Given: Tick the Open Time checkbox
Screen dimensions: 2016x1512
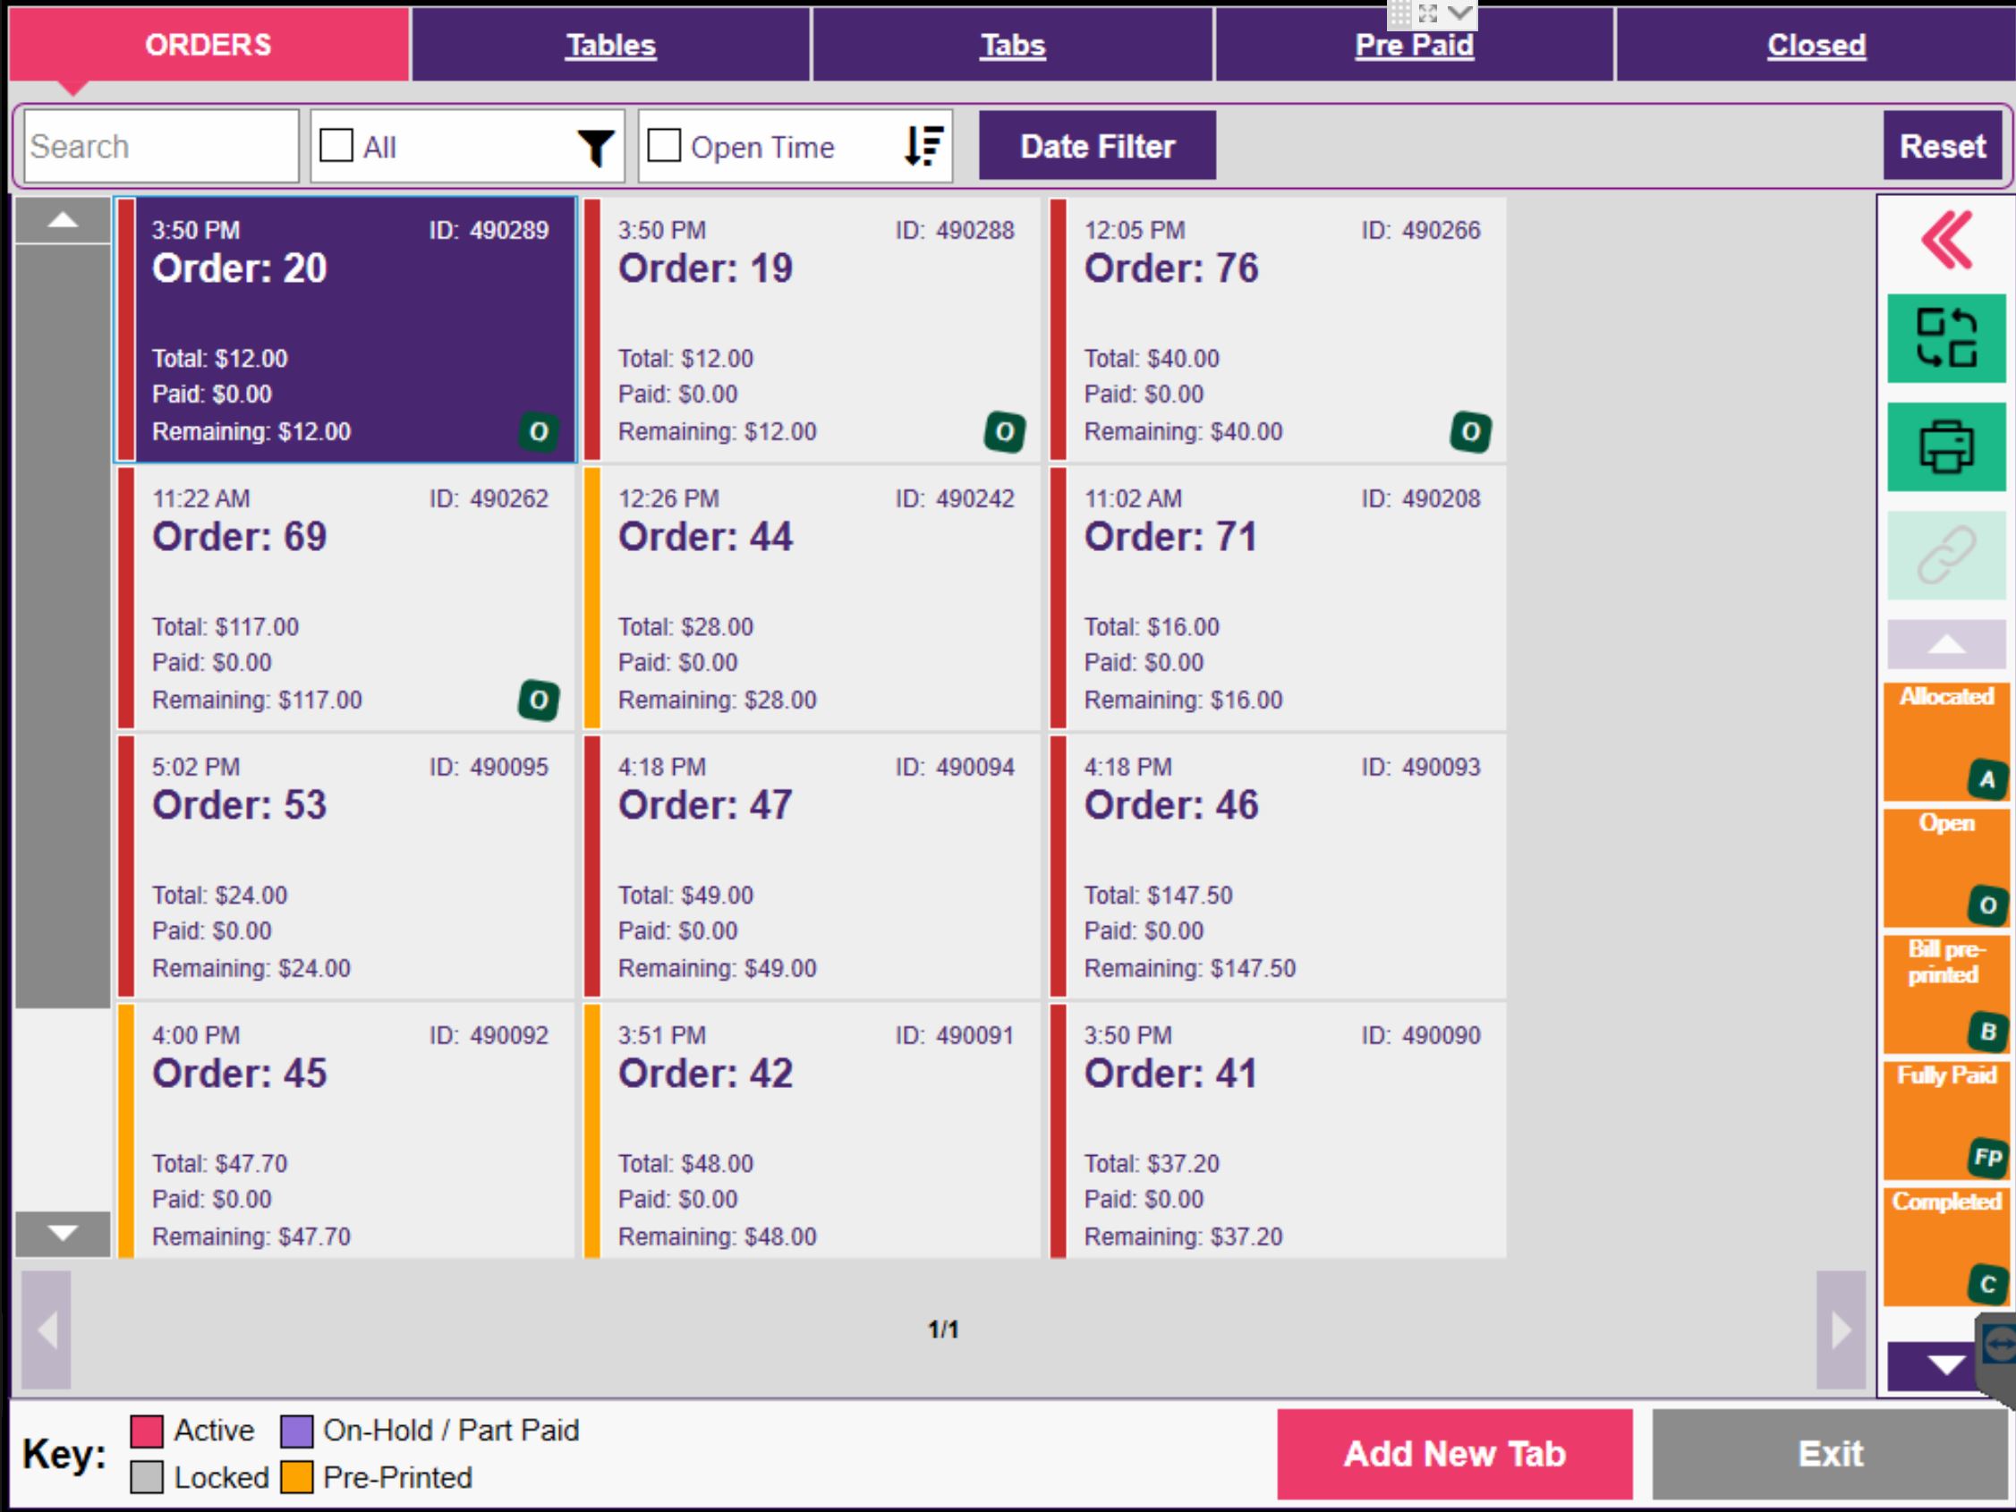Looking at the screenshot, I should click(663, 146).
